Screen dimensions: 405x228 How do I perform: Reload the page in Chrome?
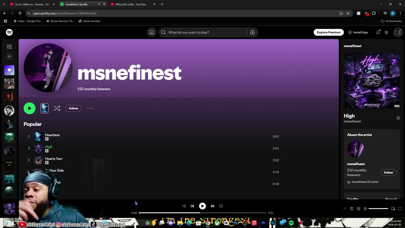20,13
